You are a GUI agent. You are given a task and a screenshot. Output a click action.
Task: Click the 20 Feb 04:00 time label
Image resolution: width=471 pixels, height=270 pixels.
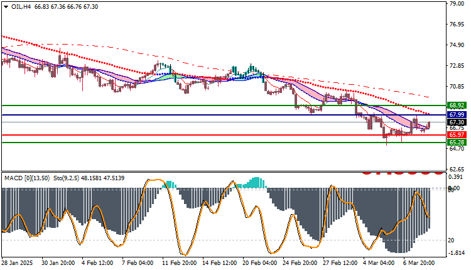260,263
